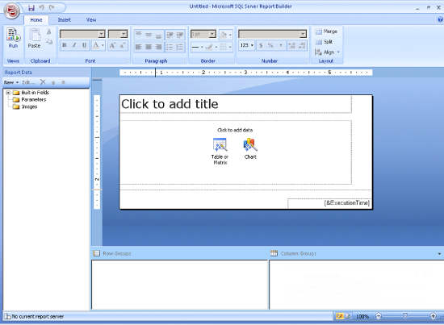Click the Save icon in quick access toolbar

point(31,7)
